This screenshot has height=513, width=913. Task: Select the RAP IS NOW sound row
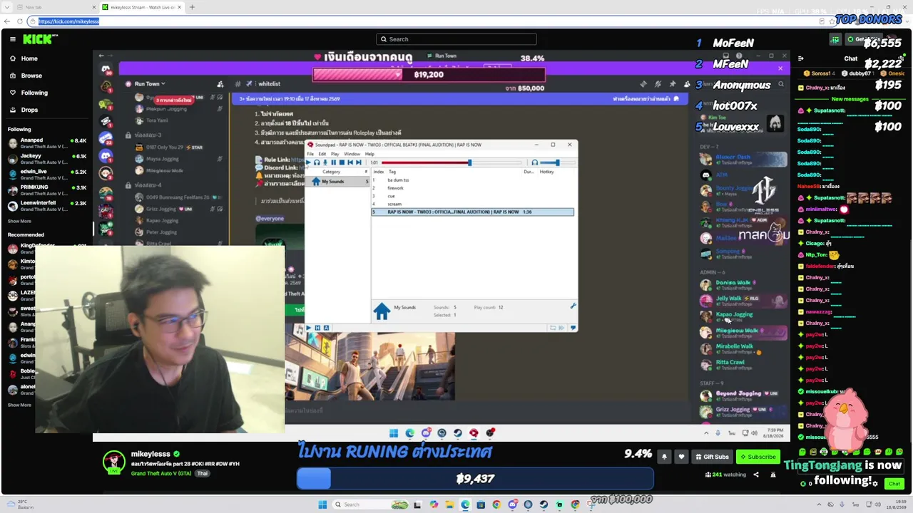coord(472,212)
